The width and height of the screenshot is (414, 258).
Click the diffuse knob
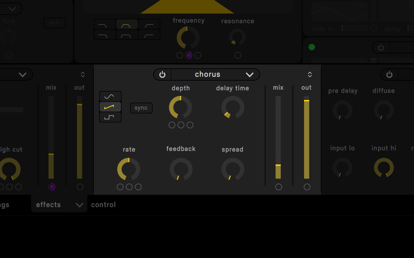(x=384, y=110)
